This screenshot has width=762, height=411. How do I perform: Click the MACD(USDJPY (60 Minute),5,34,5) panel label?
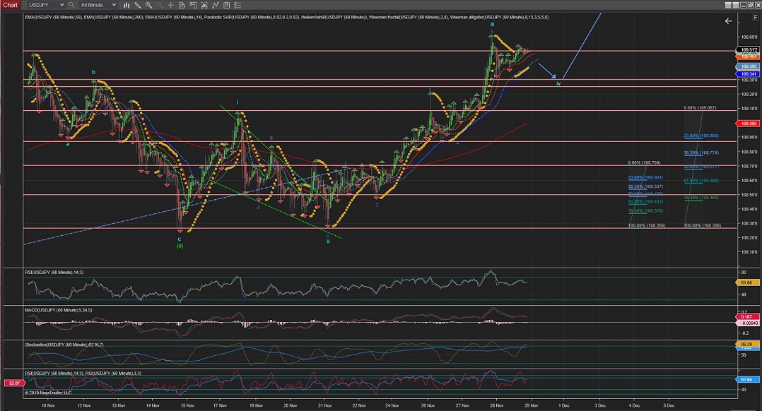click(x=58, y=309)
